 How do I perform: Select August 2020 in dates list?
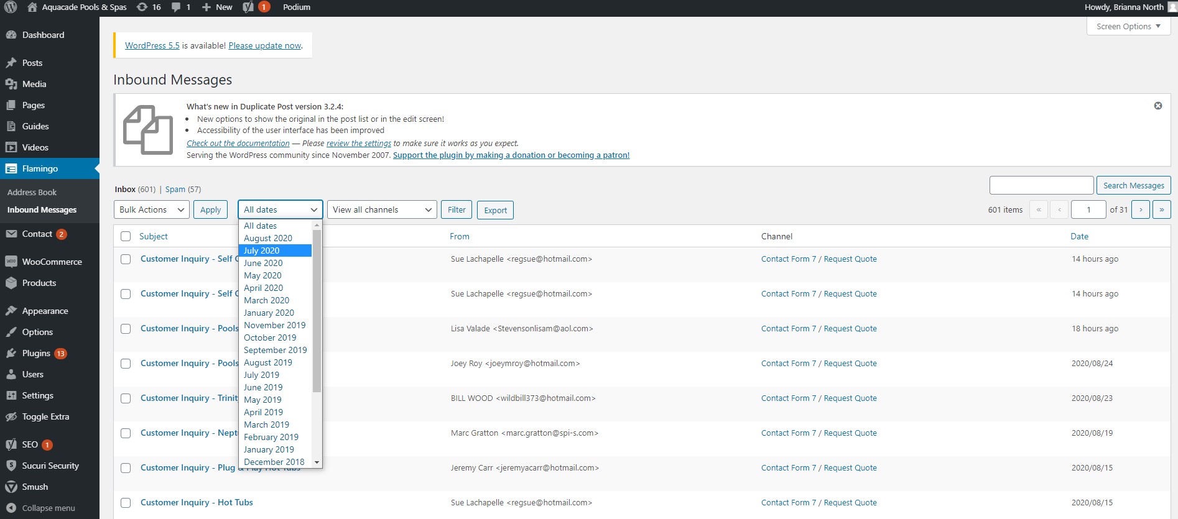[275, 238]
